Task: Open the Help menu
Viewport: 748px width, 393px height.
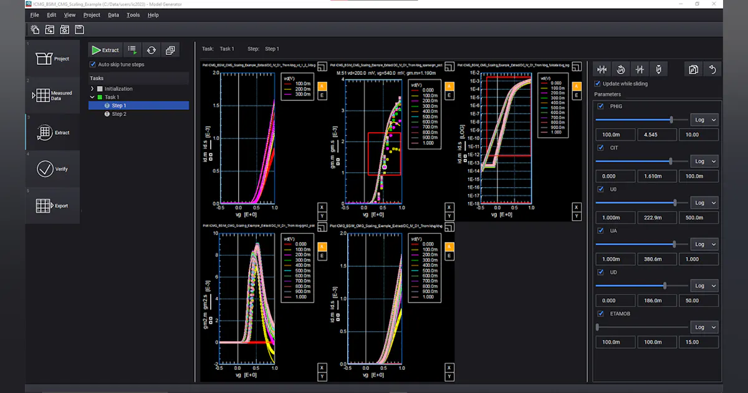Action: pyautogui.click(x=153, y=15)
